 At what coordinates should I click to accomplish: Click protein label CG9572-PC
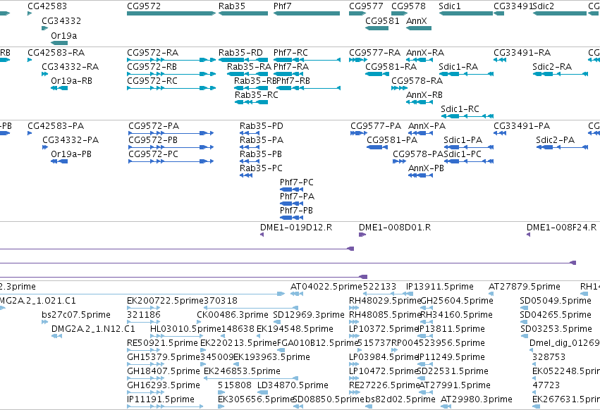(x=154, y=154)
